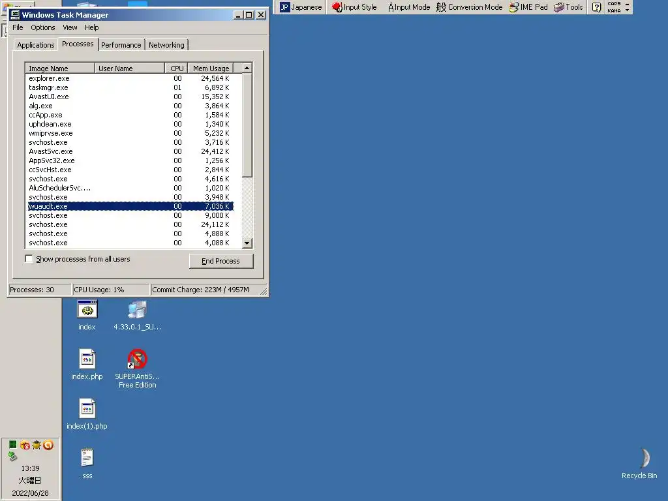668x501 pixels.
Task: Open the Options menu
Action: pyautogui.click(x=42, y=27)
